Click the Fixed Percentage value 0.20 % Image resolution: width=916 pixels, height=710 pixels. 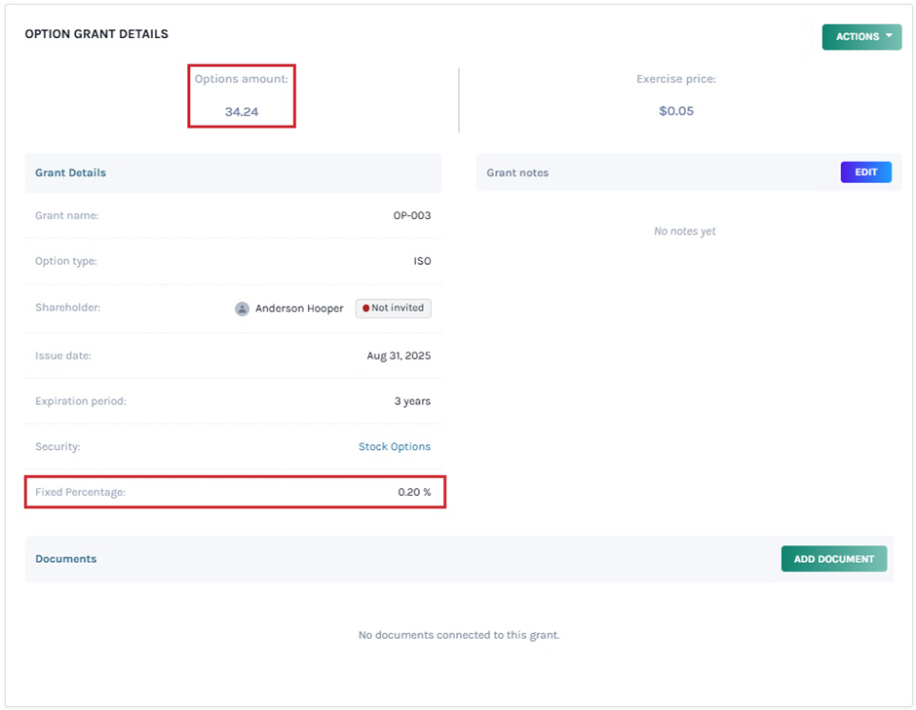413,493
